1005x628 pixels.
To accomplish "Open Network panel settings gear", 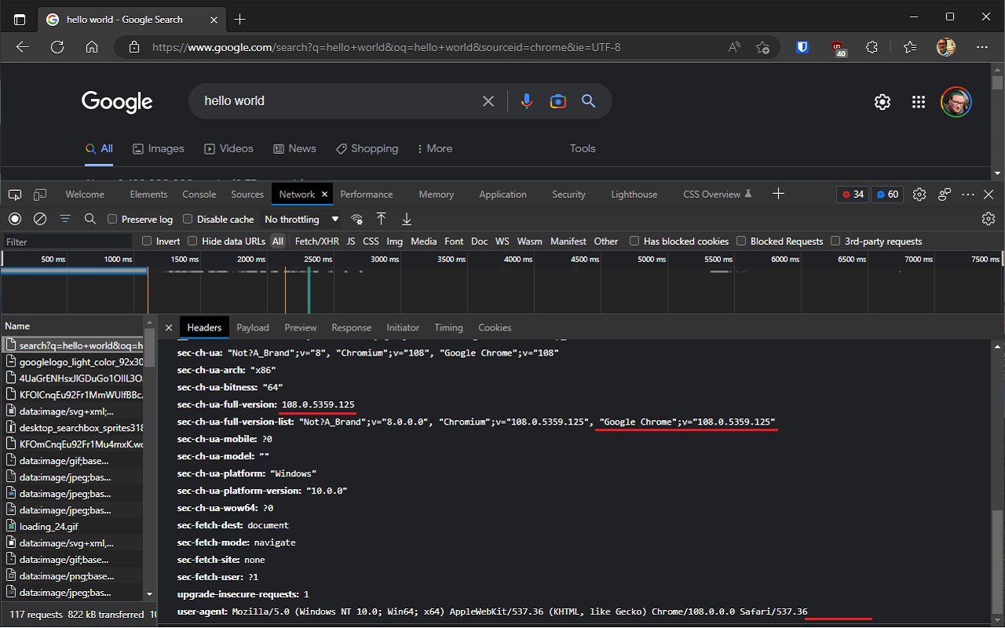I will click(x=989, y=219).
